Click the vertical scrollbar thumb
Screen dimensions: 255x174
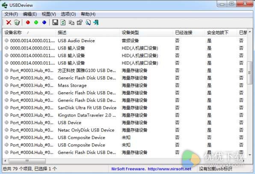coord(249,72)
